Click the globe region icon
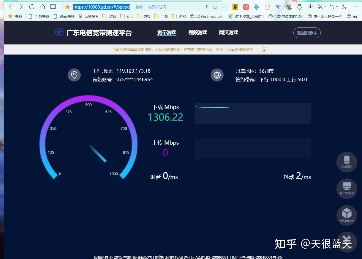362x259 pixels. pyautogui.click(x=217, y=75)
